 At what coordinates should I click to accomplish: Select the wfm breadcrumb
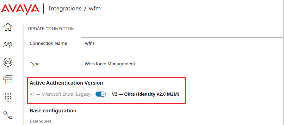(95, 9)
